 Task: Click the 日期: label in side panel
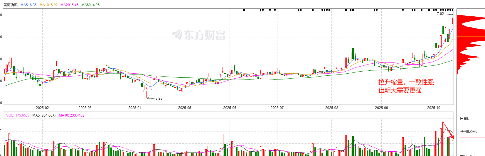(x=464, y=119)
